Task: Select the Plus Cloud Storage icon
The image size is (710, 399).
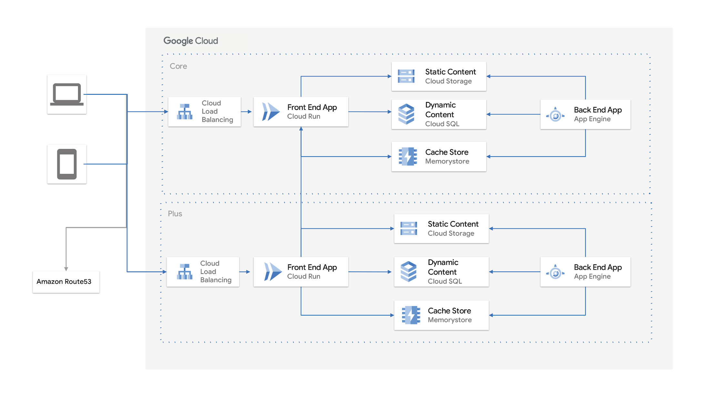Action: tap(409, 229)
